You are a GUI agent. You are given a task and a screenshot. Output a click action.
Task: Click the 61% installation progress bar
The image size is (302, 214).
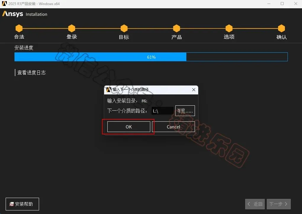(x=151, y=57)
